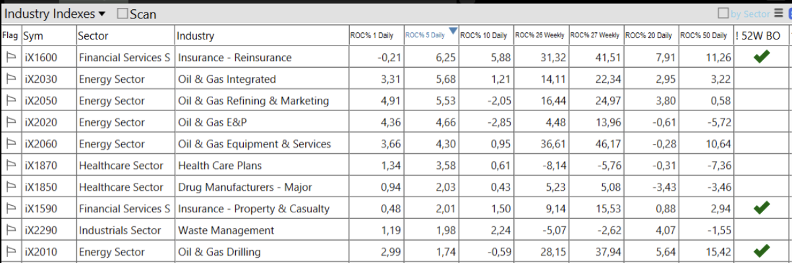
Task: Click the iX2050 symbol link
Action: pyautogui.click(x=41, y=101)
